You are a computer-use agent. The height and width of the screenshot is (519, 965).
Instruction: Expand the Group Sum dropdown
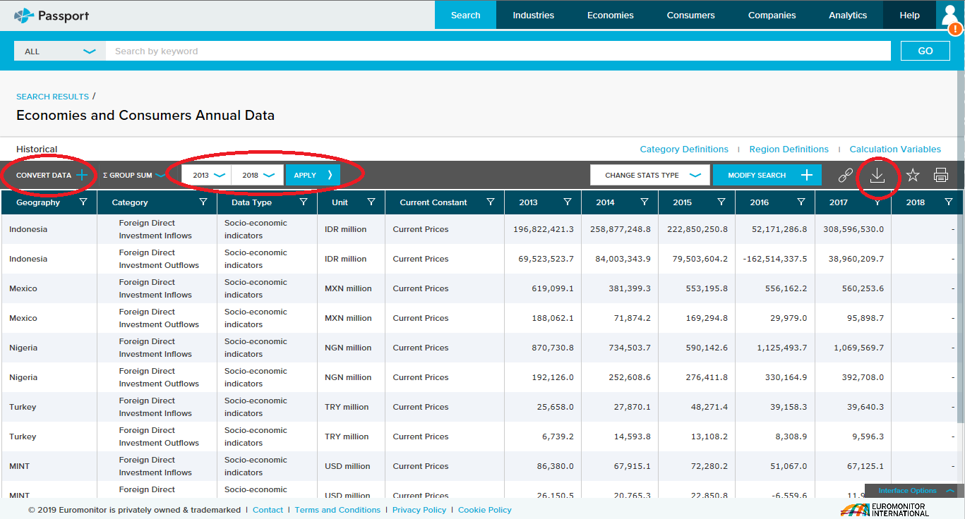[134, 176]
